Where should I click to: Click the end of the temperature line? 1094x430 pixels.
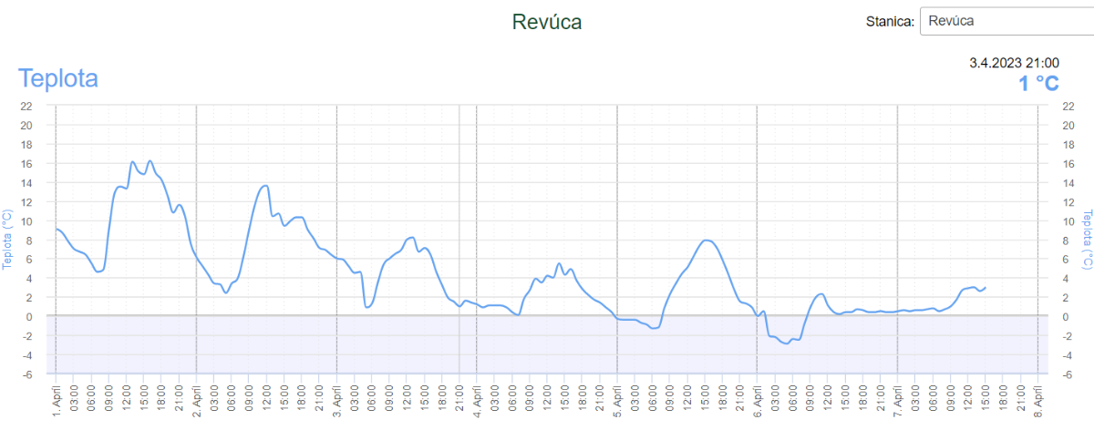[986, 287]
